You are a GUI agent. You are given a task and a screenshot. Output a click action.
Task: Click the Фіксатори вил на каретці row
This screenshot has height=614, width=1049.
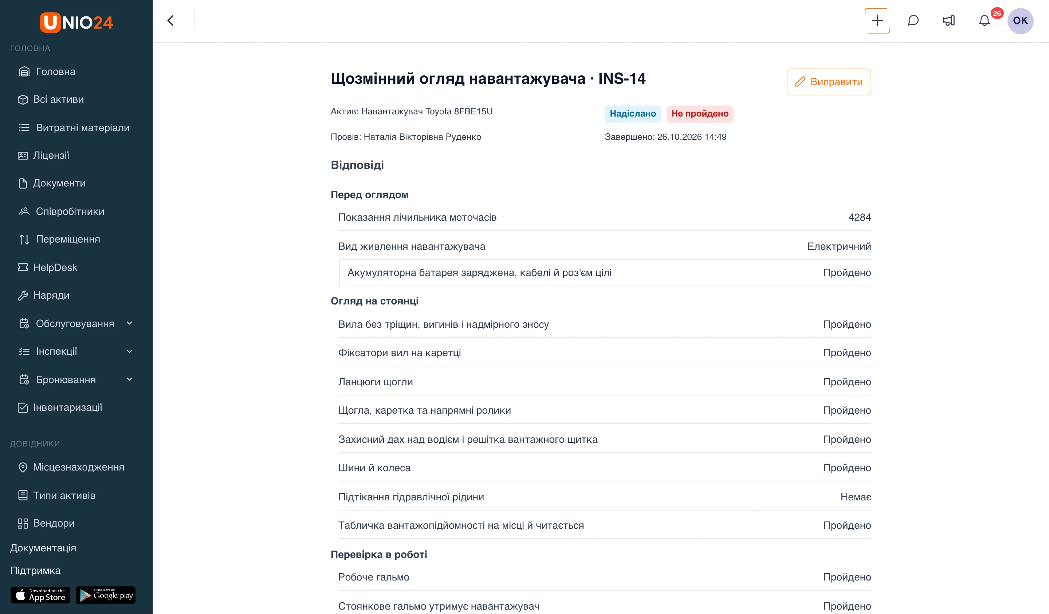604,353
